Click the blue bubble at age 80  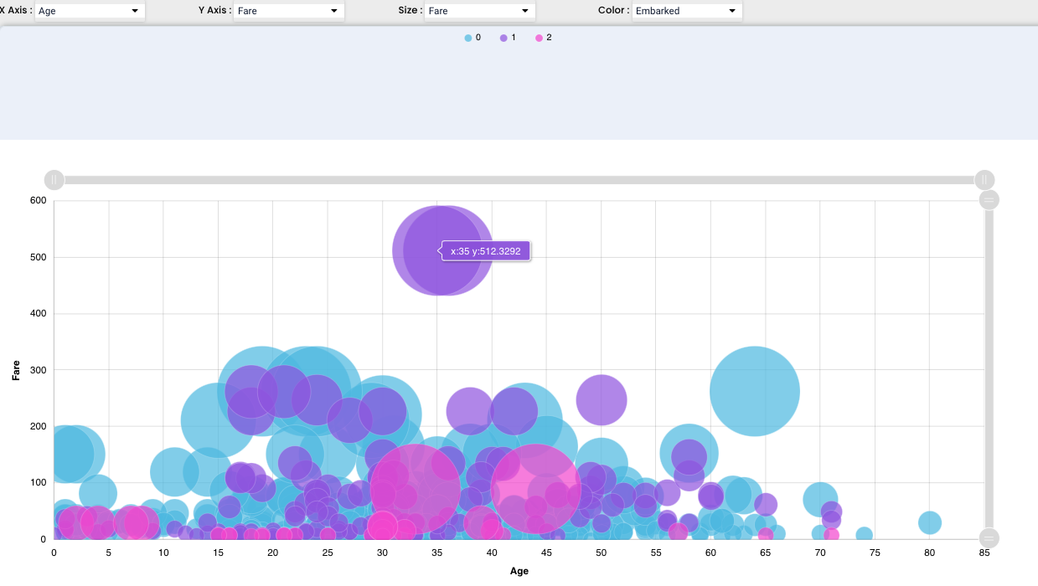click(x=929, y=523)
